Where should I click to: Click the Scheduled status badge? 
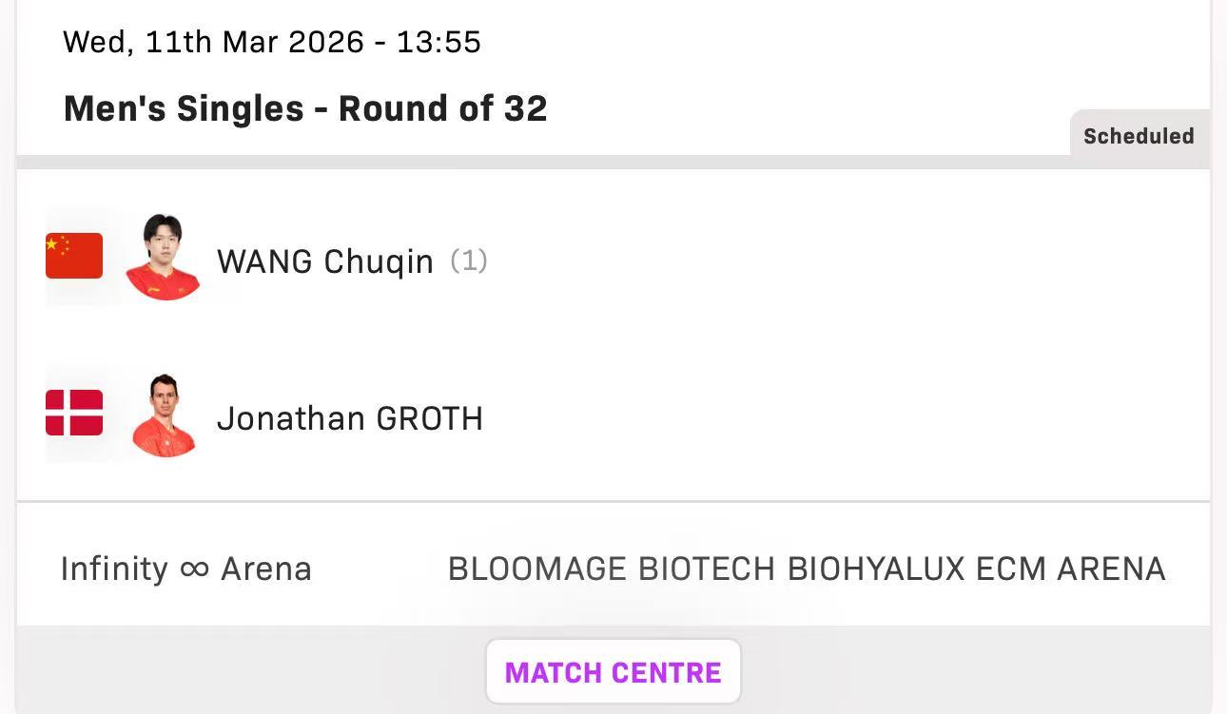pyautogui.click(x=1139, y=136)
